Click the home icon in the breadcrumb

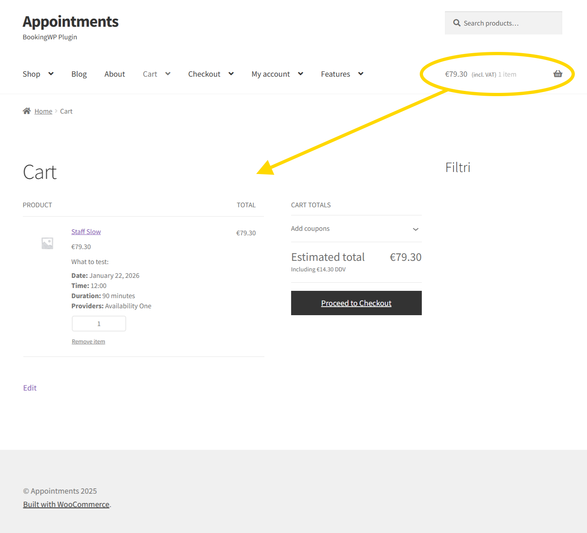point(27,110)
